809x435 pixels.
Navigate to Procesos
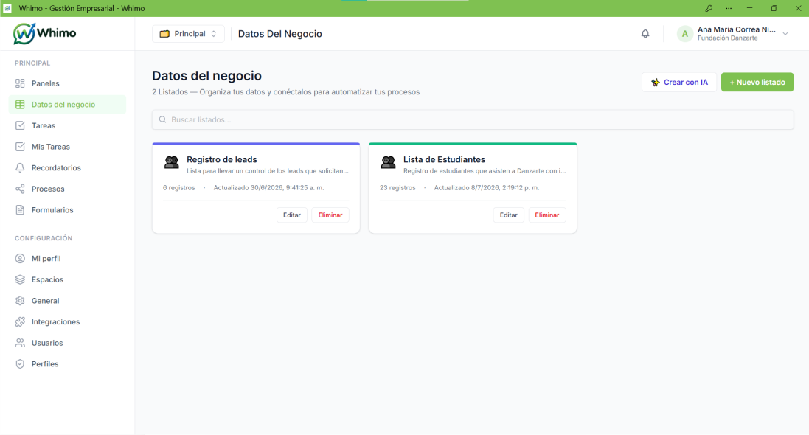[68, 189]
